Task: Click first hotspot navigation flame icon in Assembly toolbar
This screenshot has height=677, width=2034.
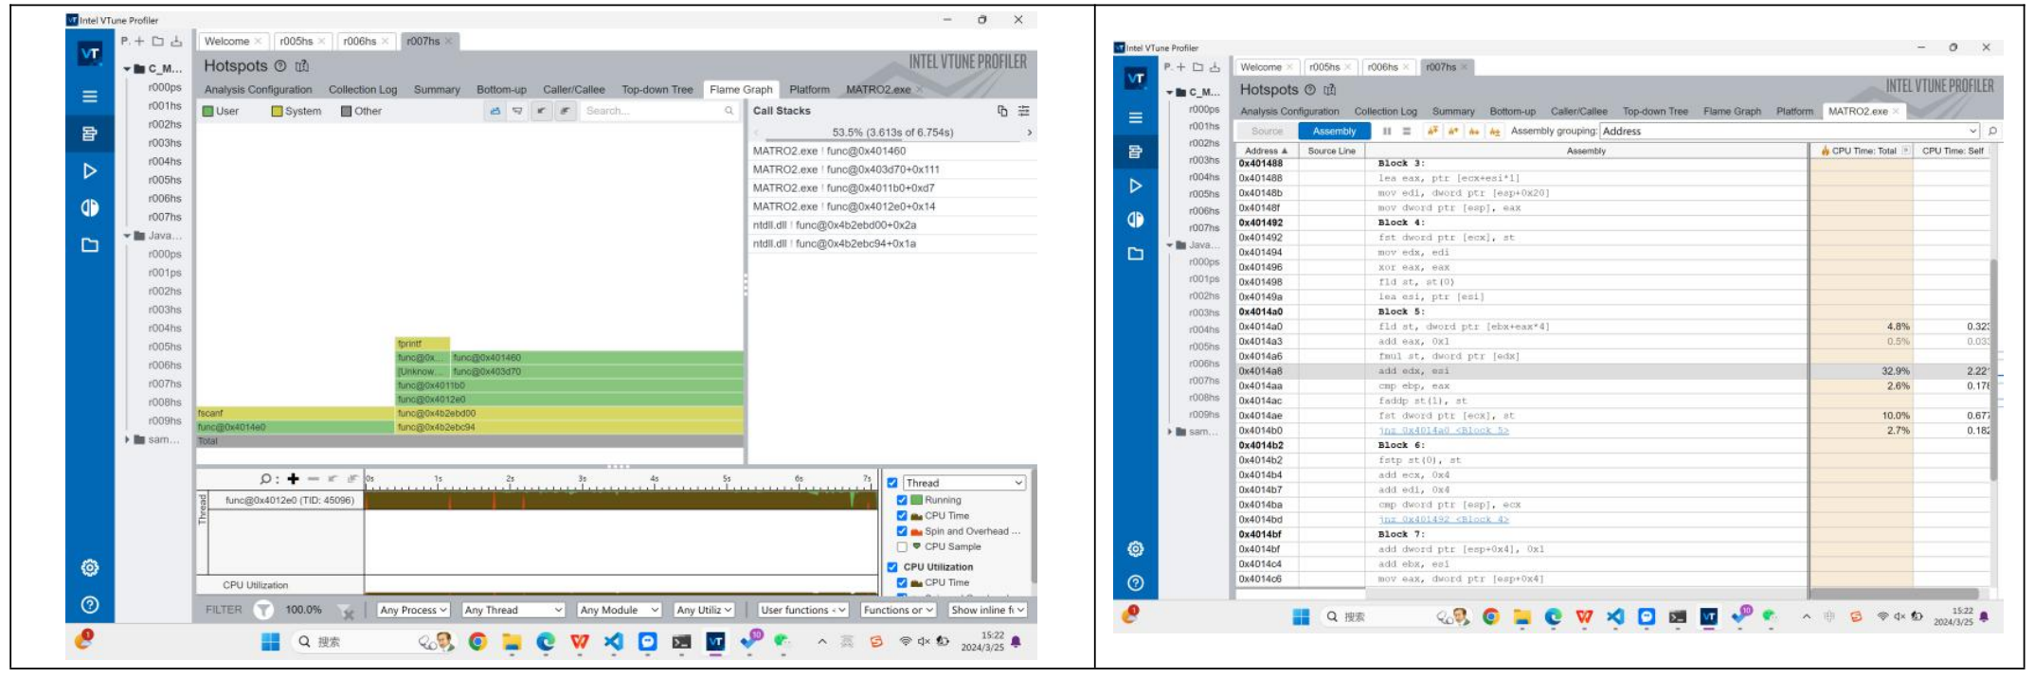Action: pyautogui.click(x=1431, y=131)
